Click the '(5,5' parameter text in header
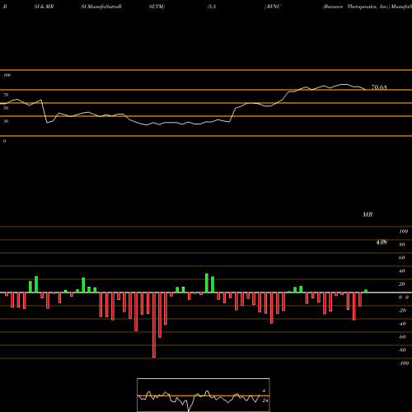The image size is (412, 412). coord(212,7)
